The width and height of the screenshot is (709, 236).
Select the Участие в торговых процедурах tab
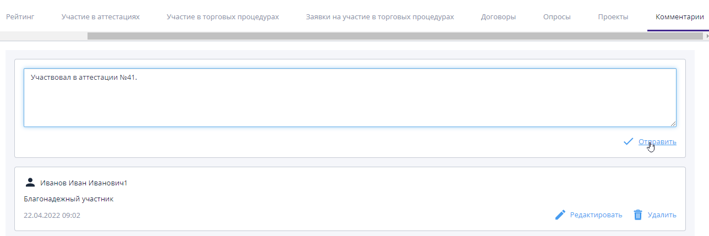tap(222, 17)
